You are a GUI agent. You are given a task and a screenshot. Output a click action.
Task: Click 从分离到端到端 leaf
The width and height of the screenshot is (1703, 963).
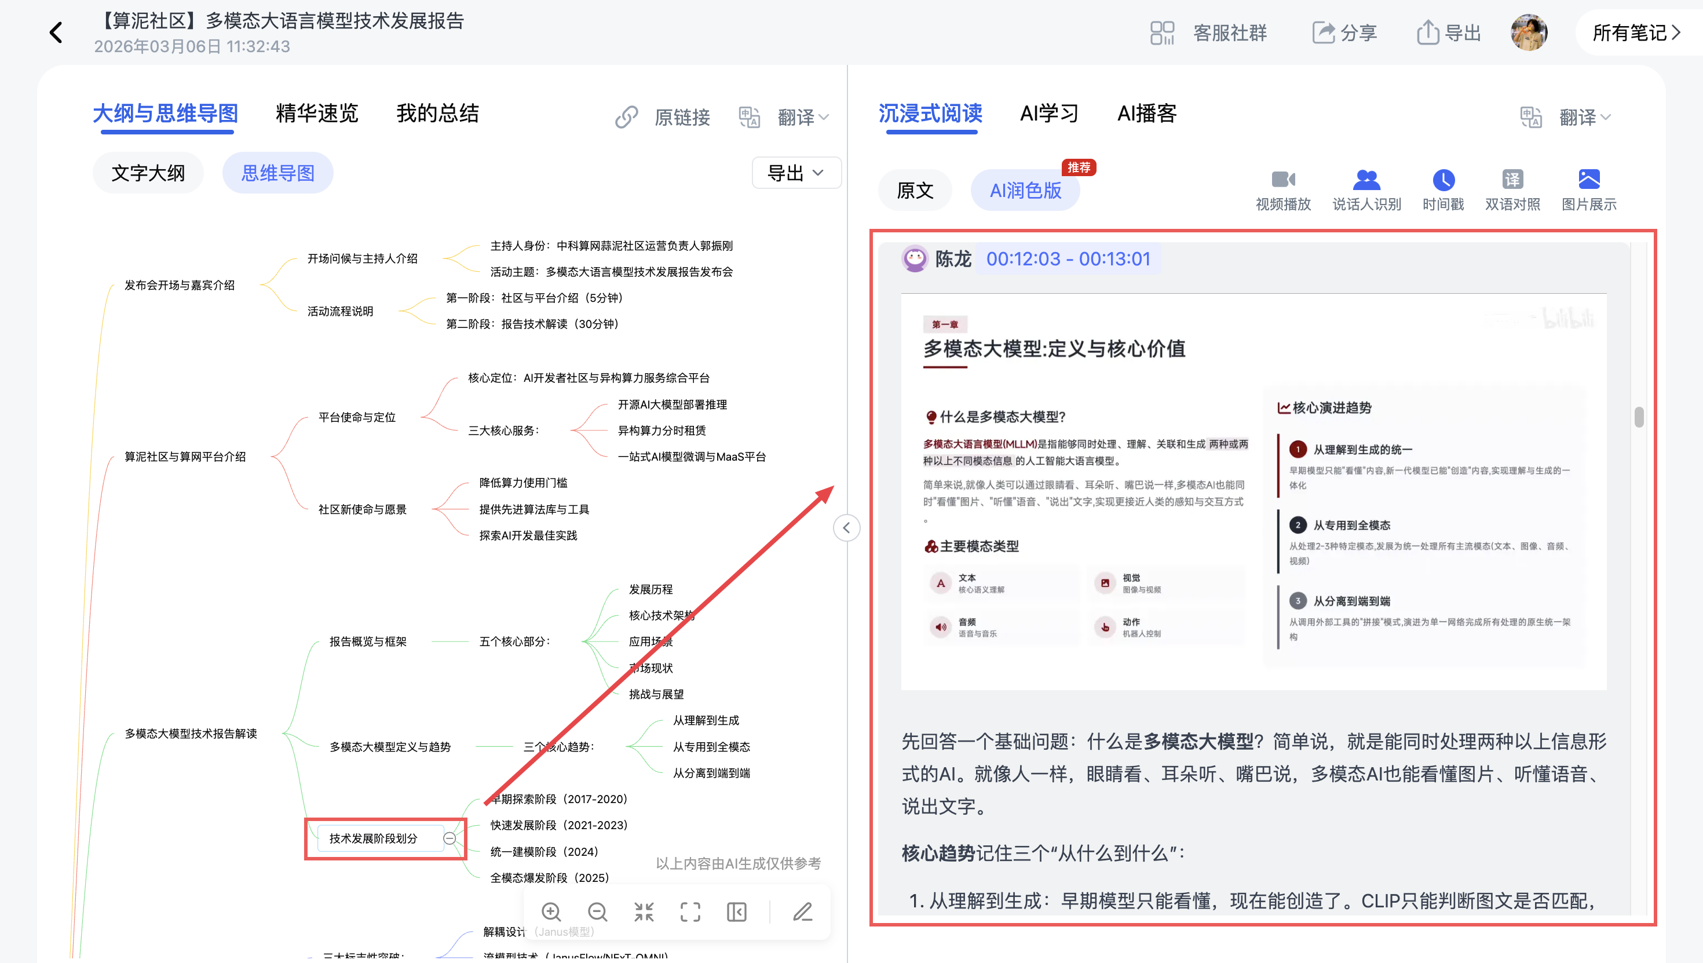click(x=711, y=772)
